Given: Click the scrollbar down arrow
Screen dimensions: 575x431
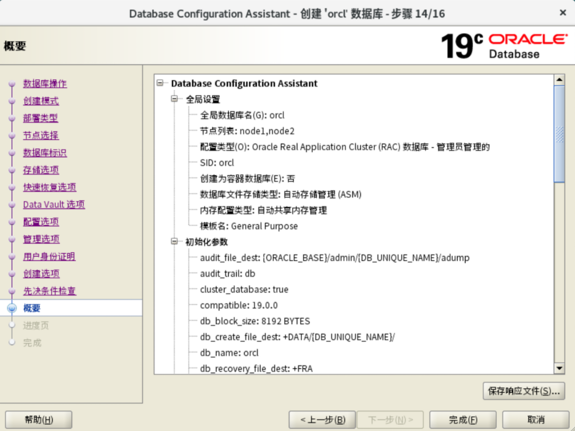Looking at the screenshot, I should point(559,368).
